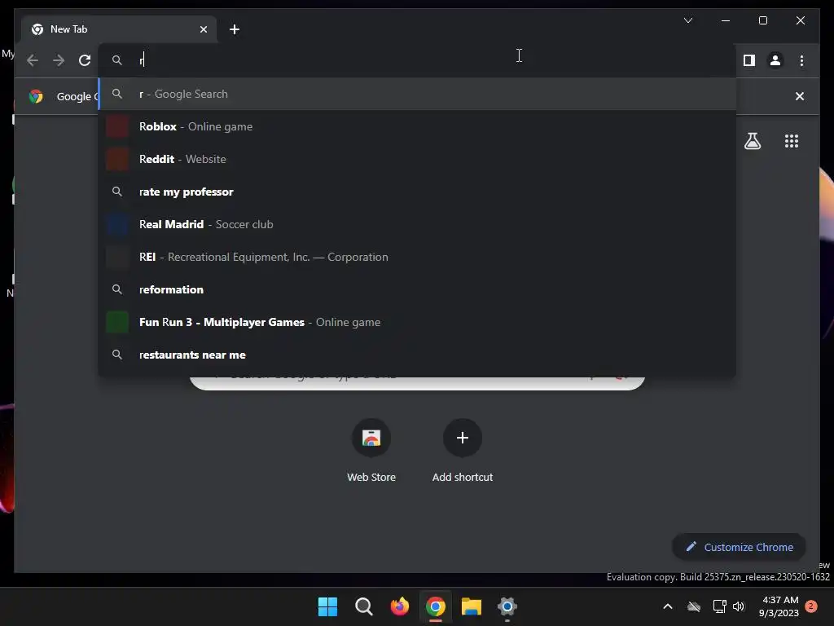Viewport: 834px width, 626px height.
Task: Click the Add shortcut plus button
Action: tap(463, 438)
